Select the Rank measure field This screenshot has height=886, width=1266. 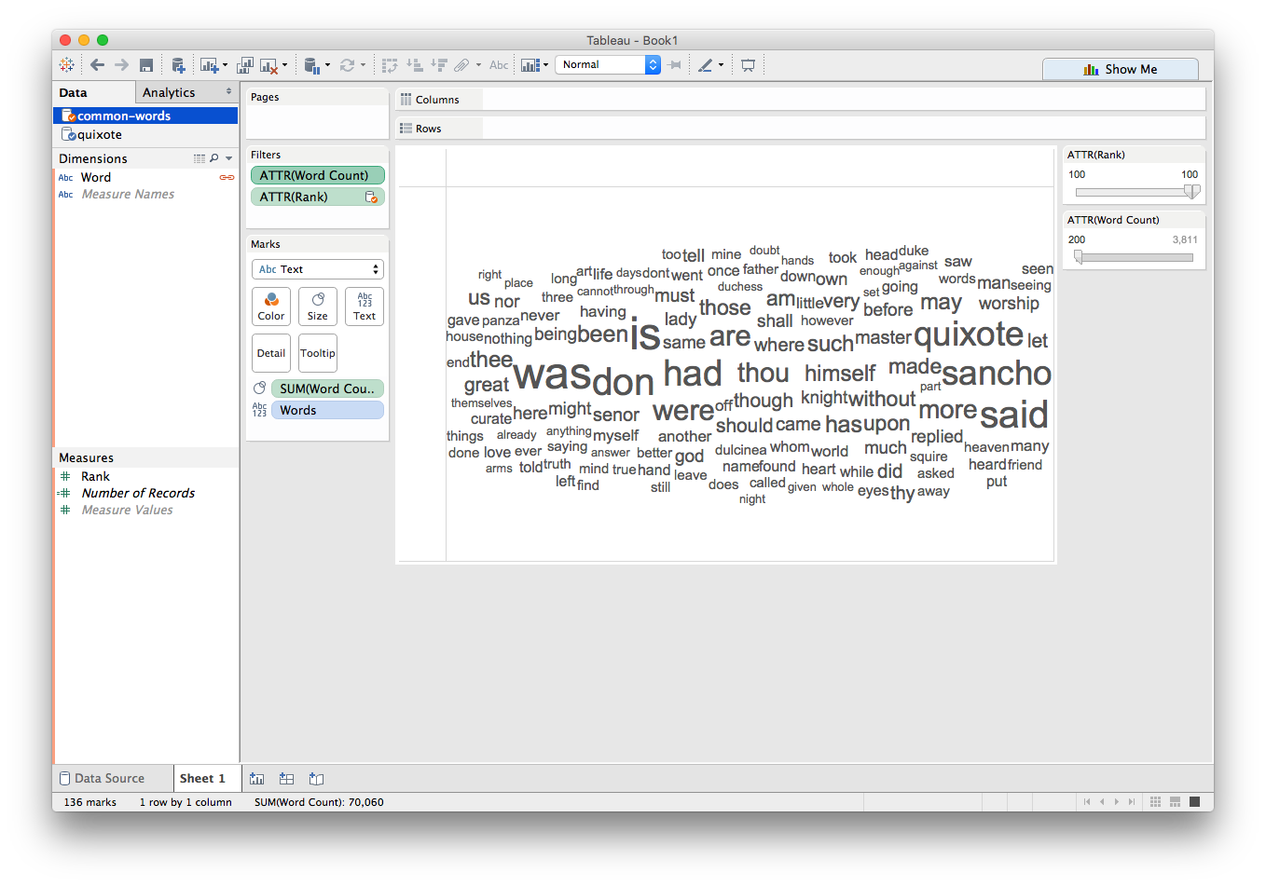click(95, 476)
